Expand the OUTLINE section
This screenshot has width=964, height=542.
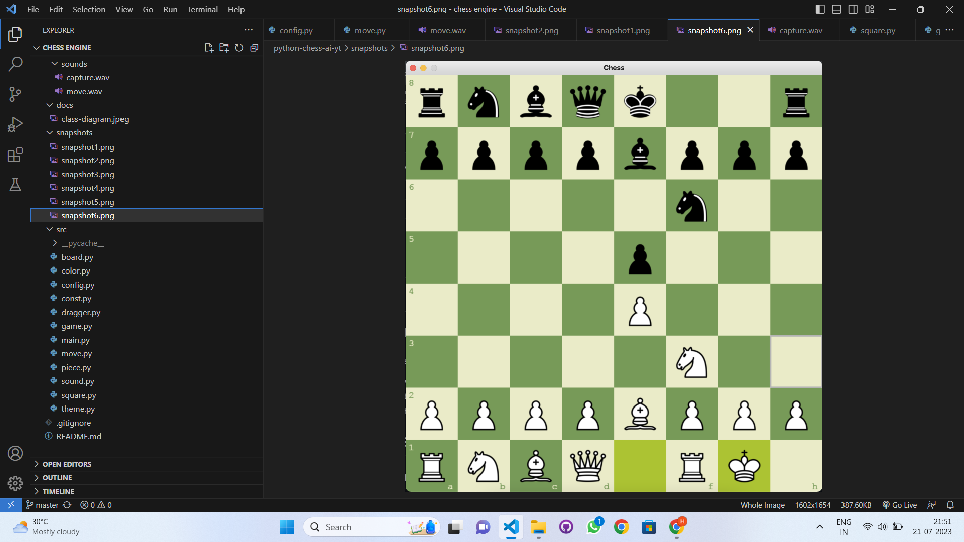coord(57,478)
